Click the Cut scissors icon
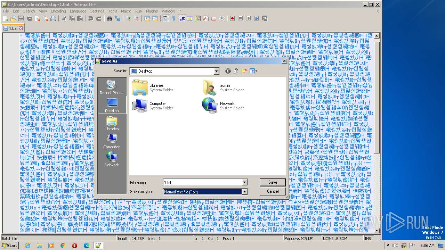The height and width of the screenshot is (250, 445). coord(64,18)
